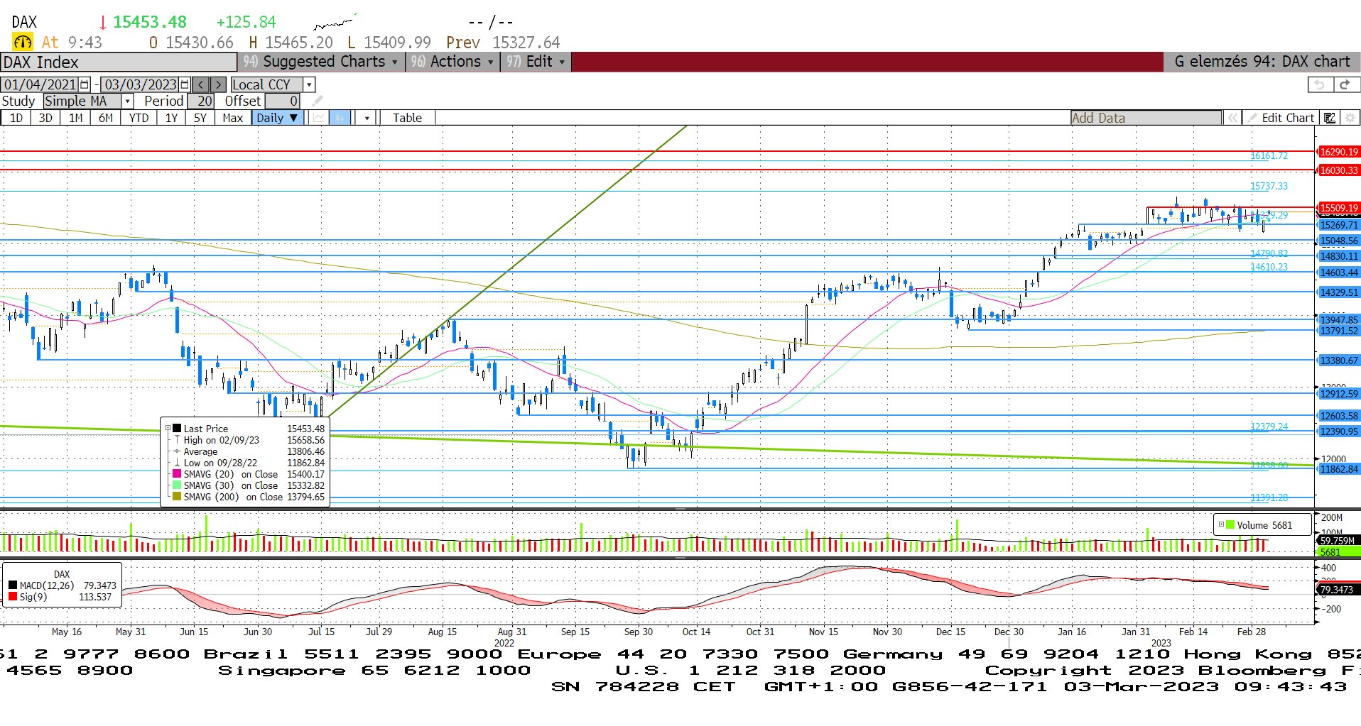Click the High marker icon in legend
The width and height of the screenshot is (1361, 726).
(177, 440)
